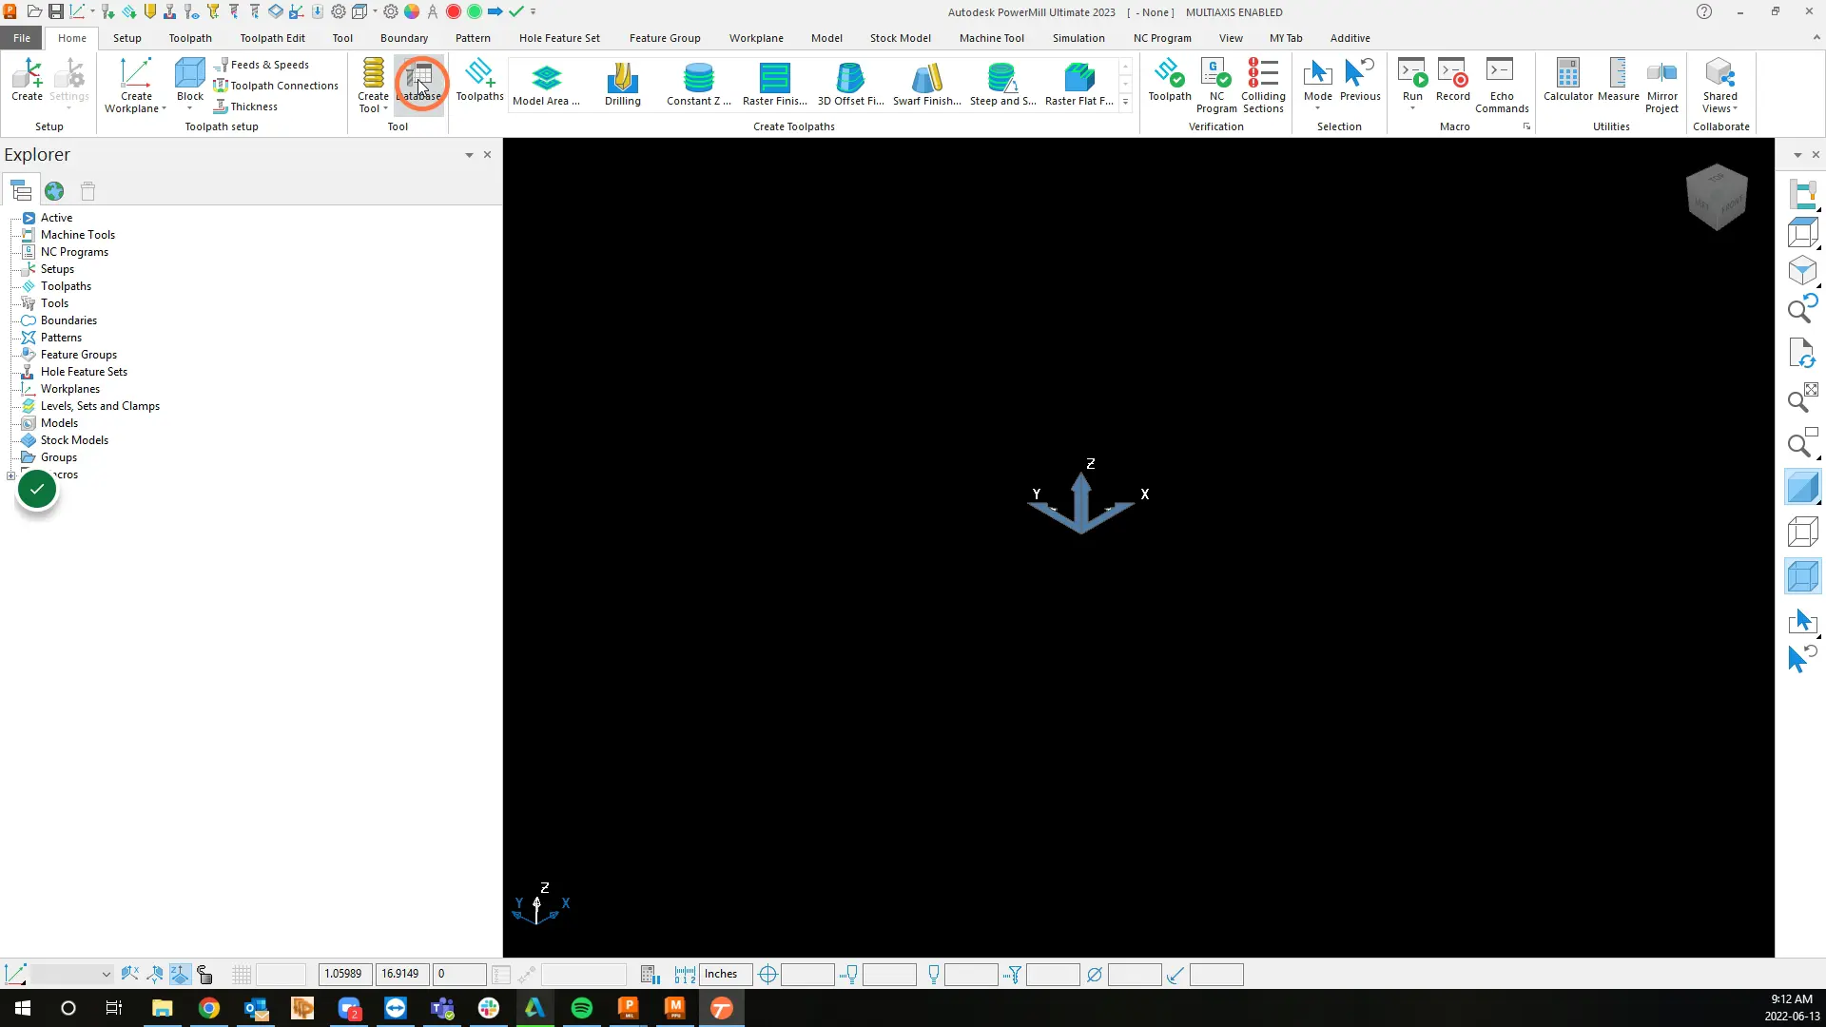Click the Thickness button
The image size is (1826, 1027).
[x=245, y=107]
